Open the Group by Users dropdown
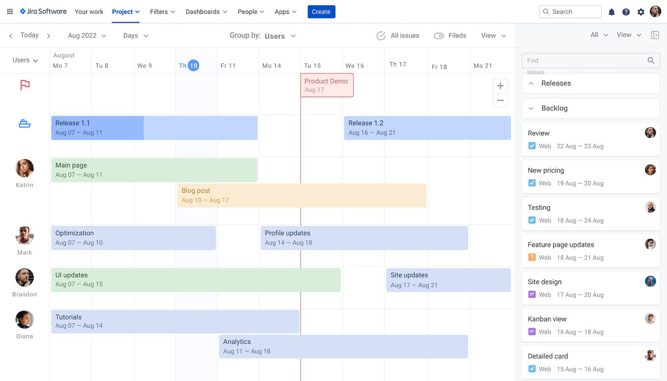 [x=280, y=35]
